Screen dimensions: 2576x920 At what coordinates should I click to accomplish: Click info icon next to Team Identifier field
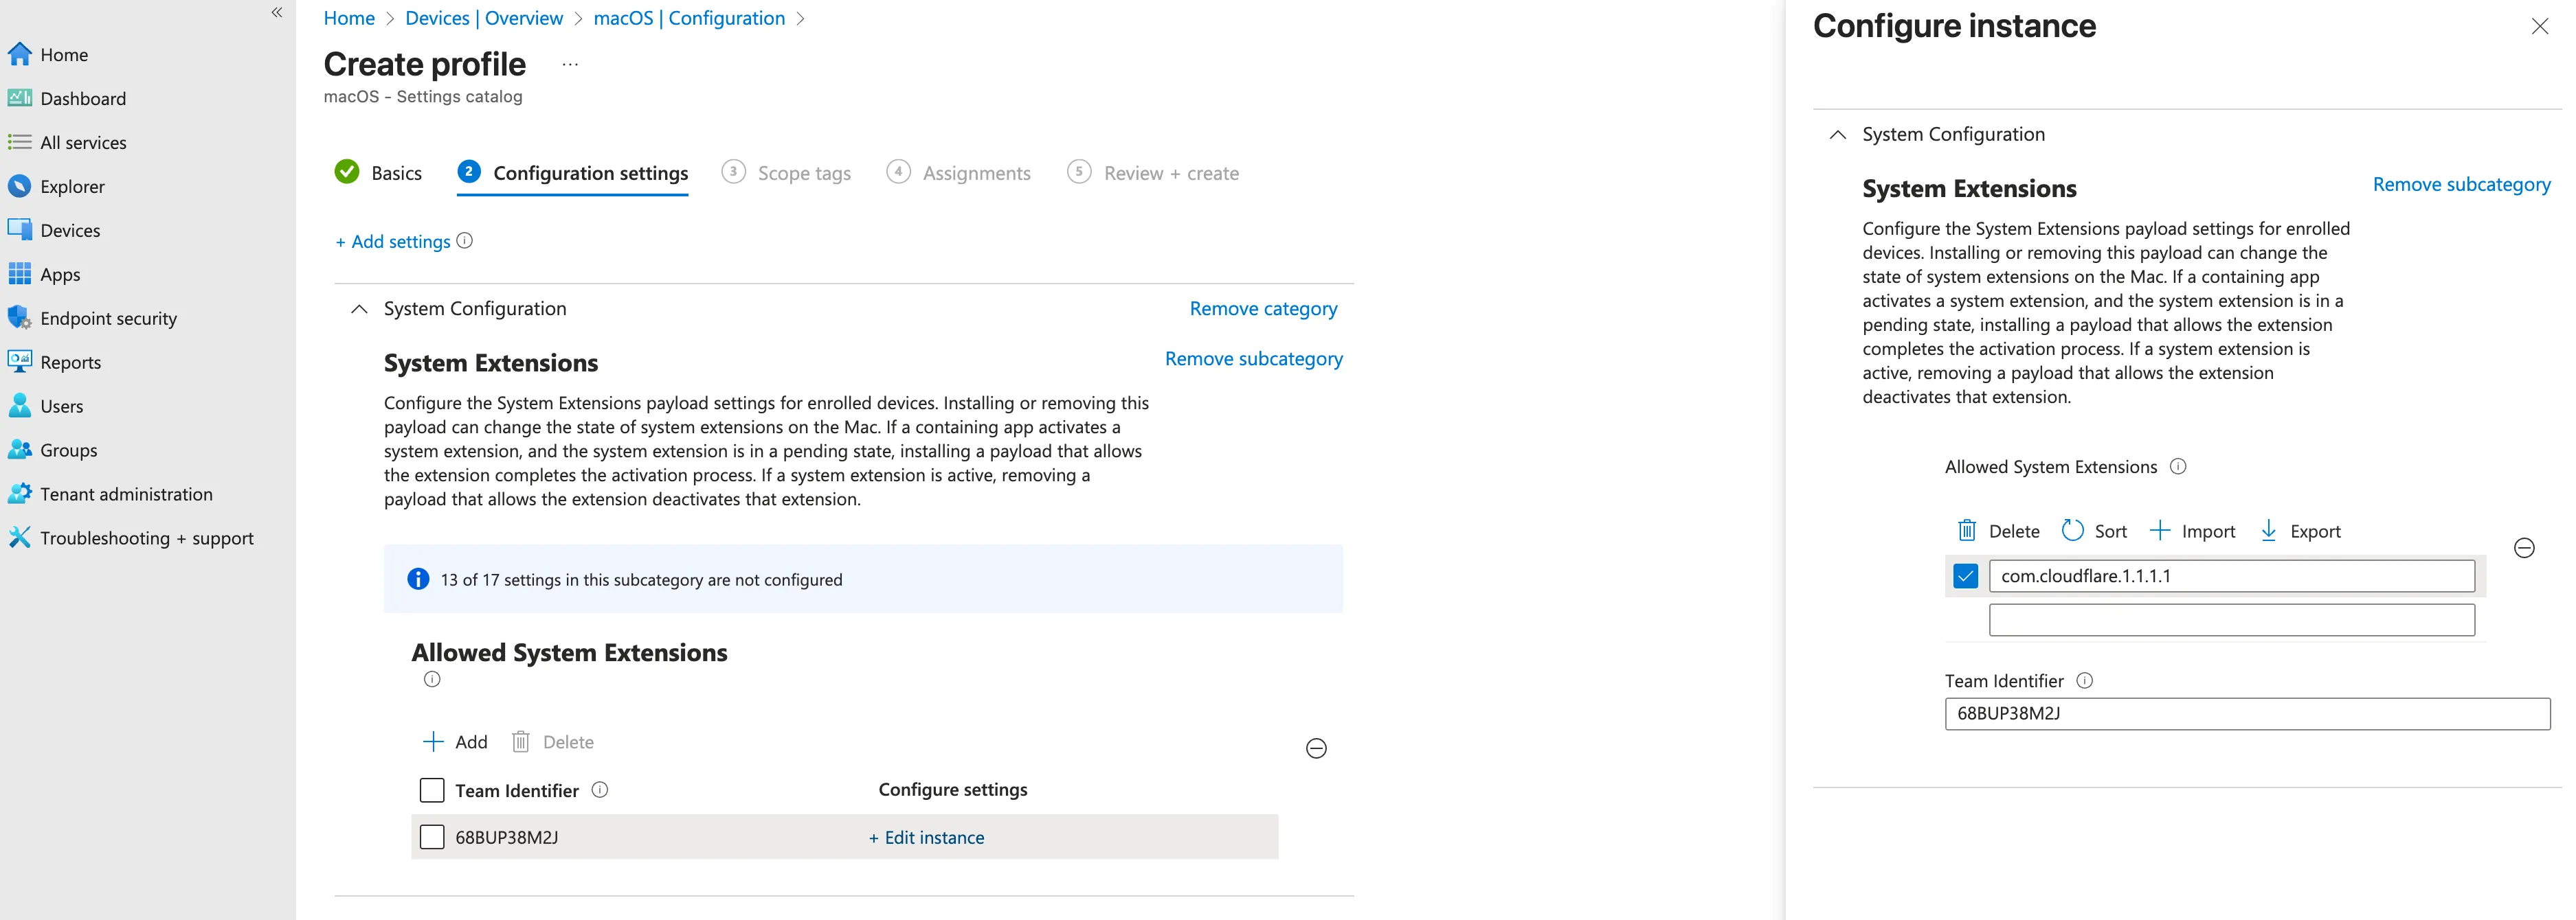(x=2084, y=680)
